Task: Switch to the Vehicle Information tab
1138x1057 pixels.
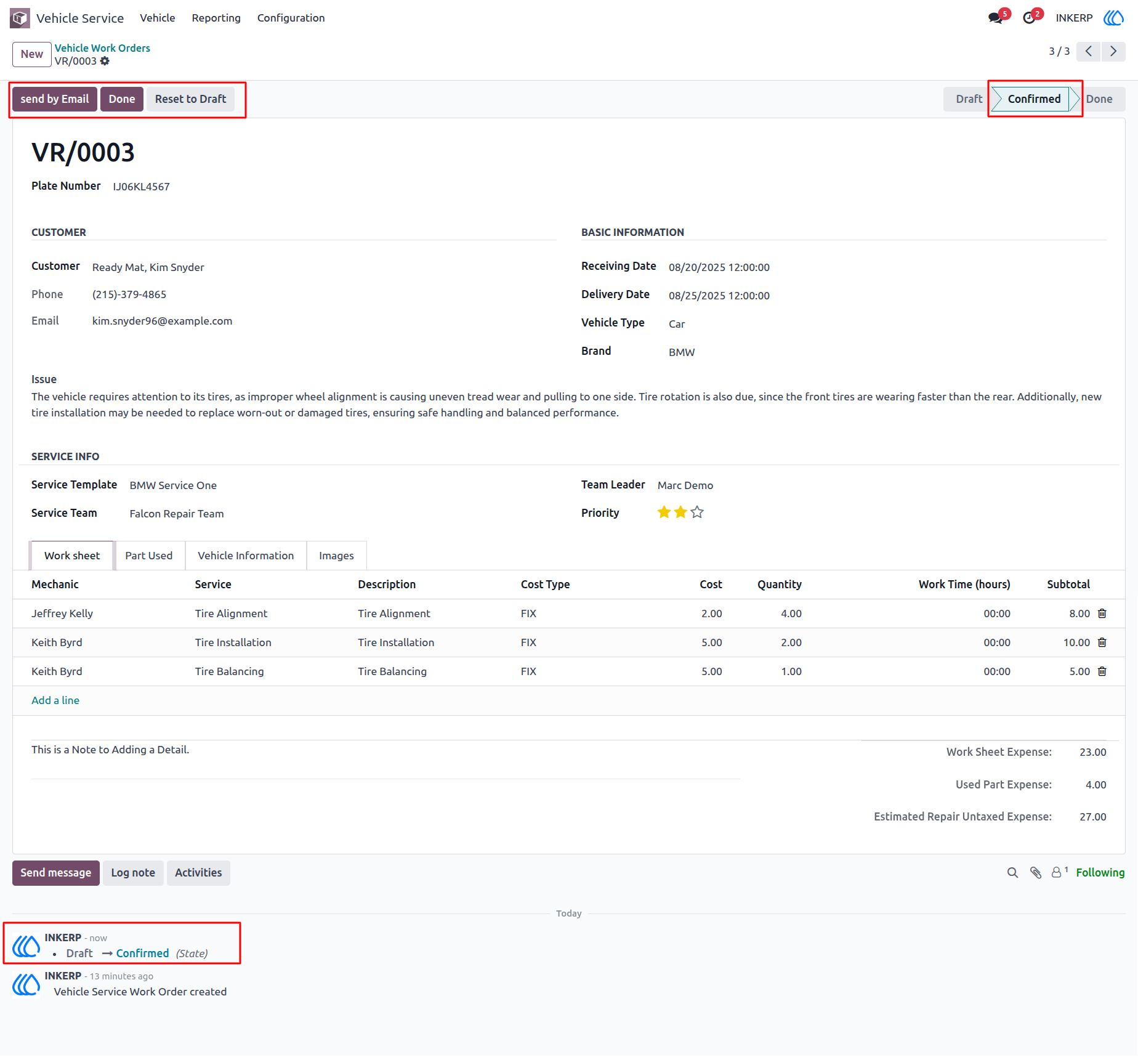Action: 246,556
